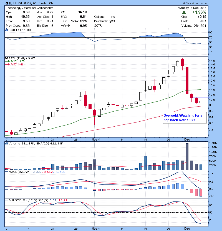Screen dimensions: 222x231
Task: Click the Bid Size value 5
Action: click(x=52, y=26)
